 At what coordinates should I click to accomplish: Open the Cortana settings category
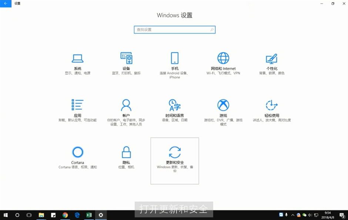click(77, 158)
